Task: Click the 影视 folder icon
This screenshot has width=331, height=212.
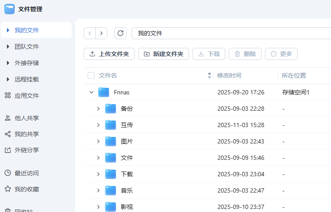Action: coord(110,207)
